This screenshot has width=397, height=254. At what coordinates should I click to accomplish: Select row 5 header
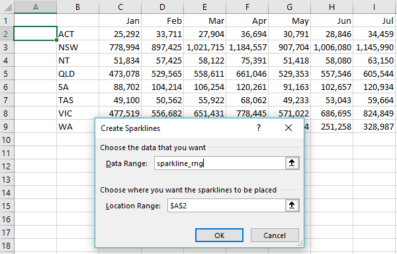click(7, 73)
